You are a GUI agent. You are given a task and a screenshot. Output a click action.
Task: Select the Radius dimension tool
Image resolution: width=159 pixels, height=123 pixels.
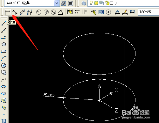pyautogui.click(x=39, y=12)
